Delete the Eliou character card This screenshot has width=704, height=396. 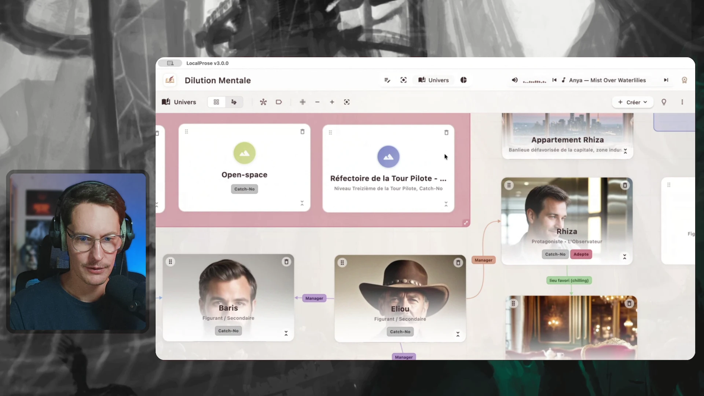(458, 263)
